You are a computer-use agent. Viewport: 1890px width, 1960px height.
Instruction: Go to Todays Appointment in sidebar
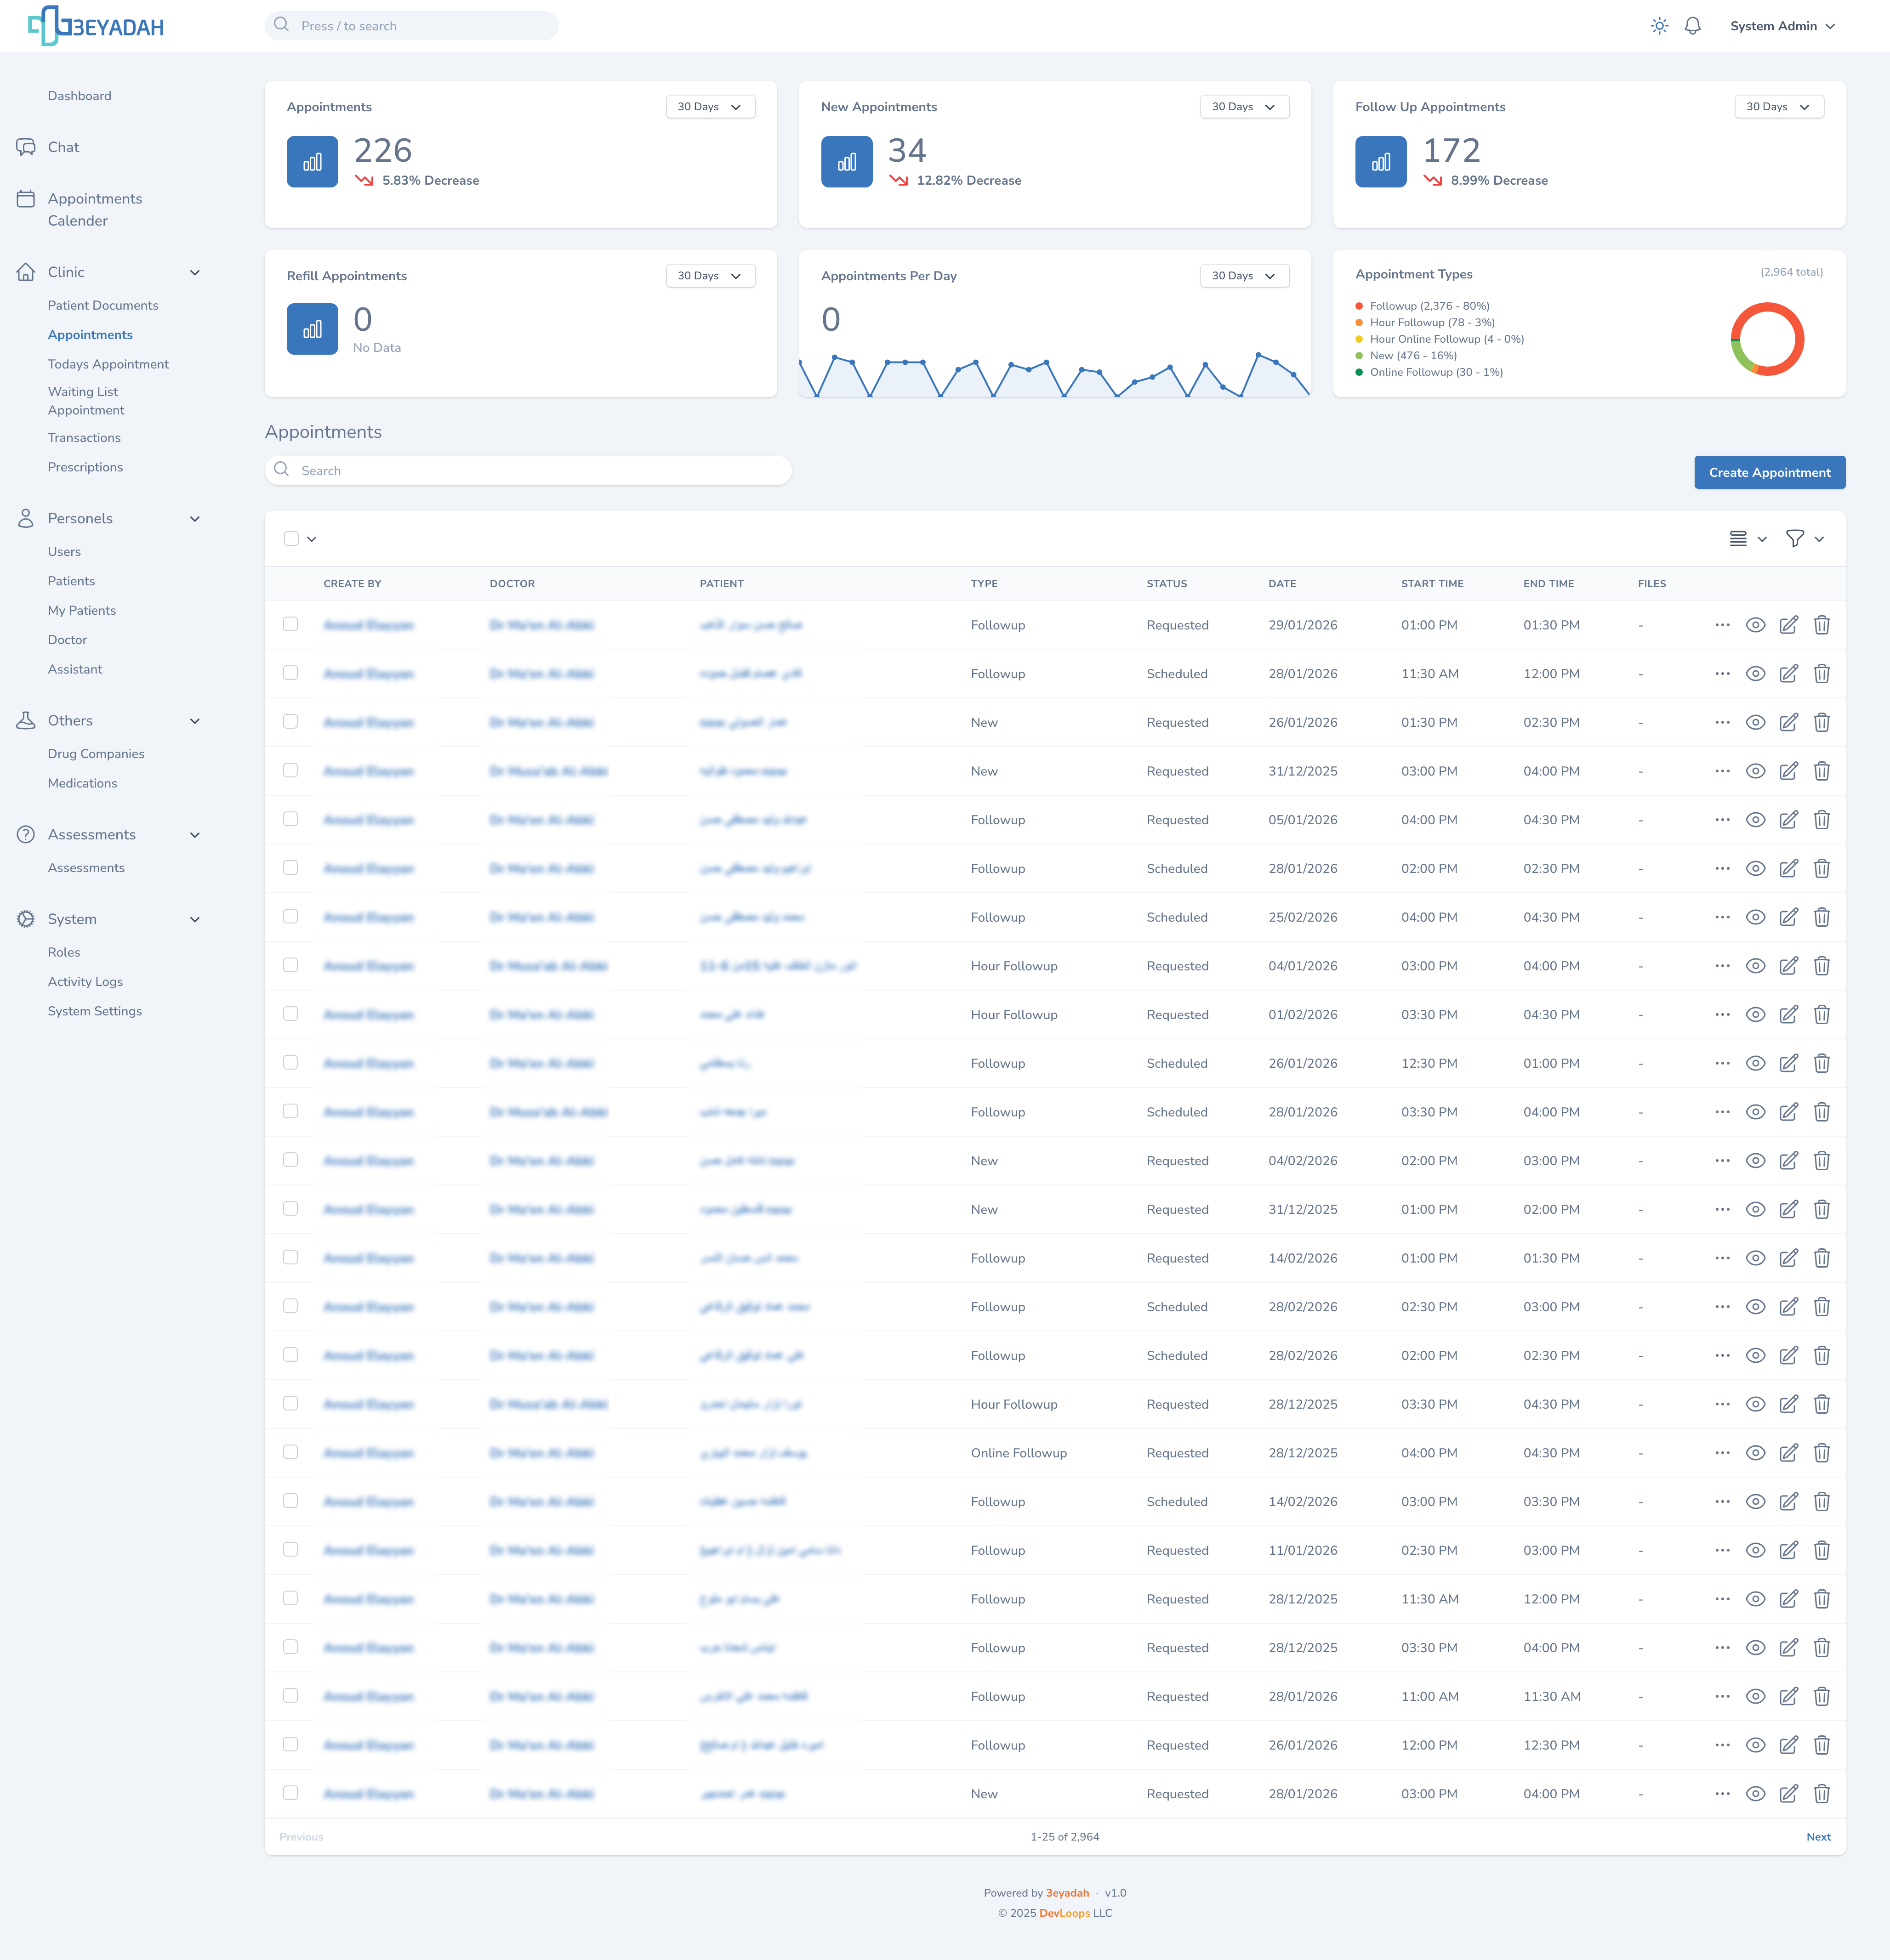[108, 364]
